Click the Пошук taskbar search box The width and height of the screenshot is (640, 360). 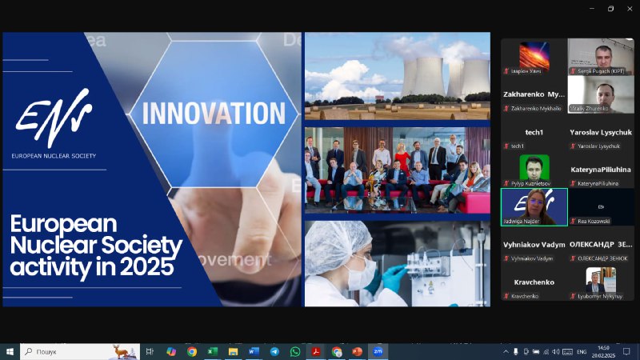pyautogui.click(x=80, y=351)
